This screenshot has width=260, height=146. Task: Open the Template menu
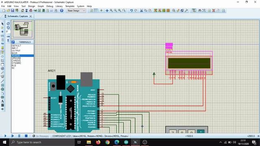coord(70,6)
